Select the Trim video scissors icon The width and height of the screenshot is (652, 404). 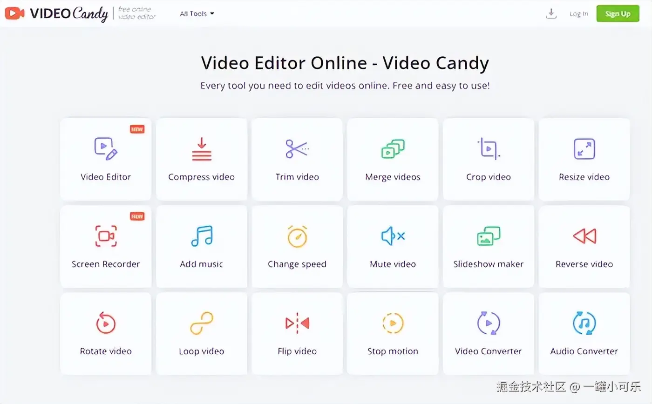point(297,149)
